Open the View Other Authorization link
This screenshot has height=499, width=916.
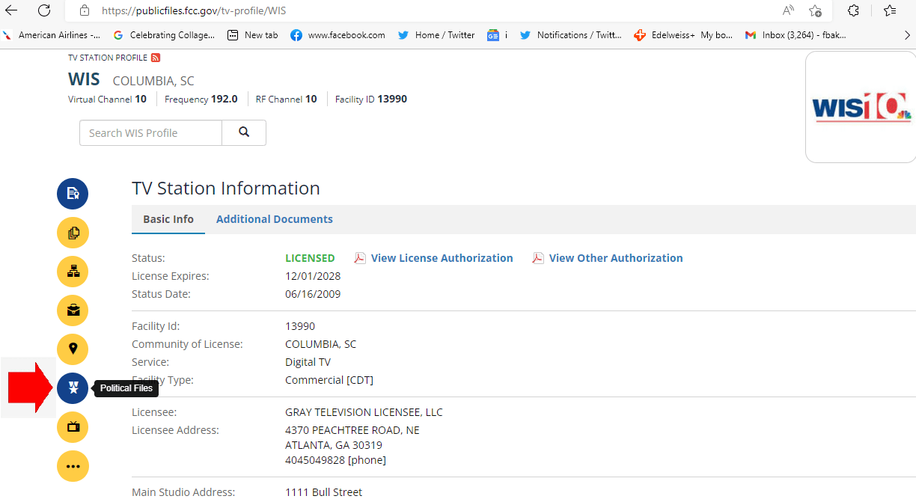(x=615, y=258)
